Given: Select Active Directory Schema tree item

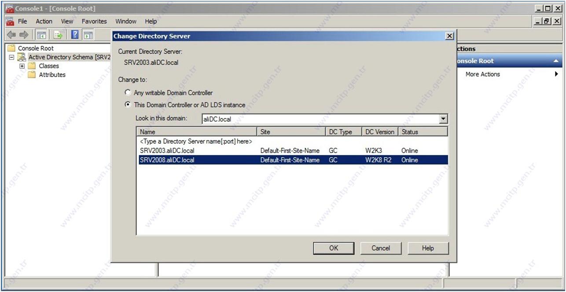Looking at the screenshot, I should pyautogui.click(x=69, y=57).
